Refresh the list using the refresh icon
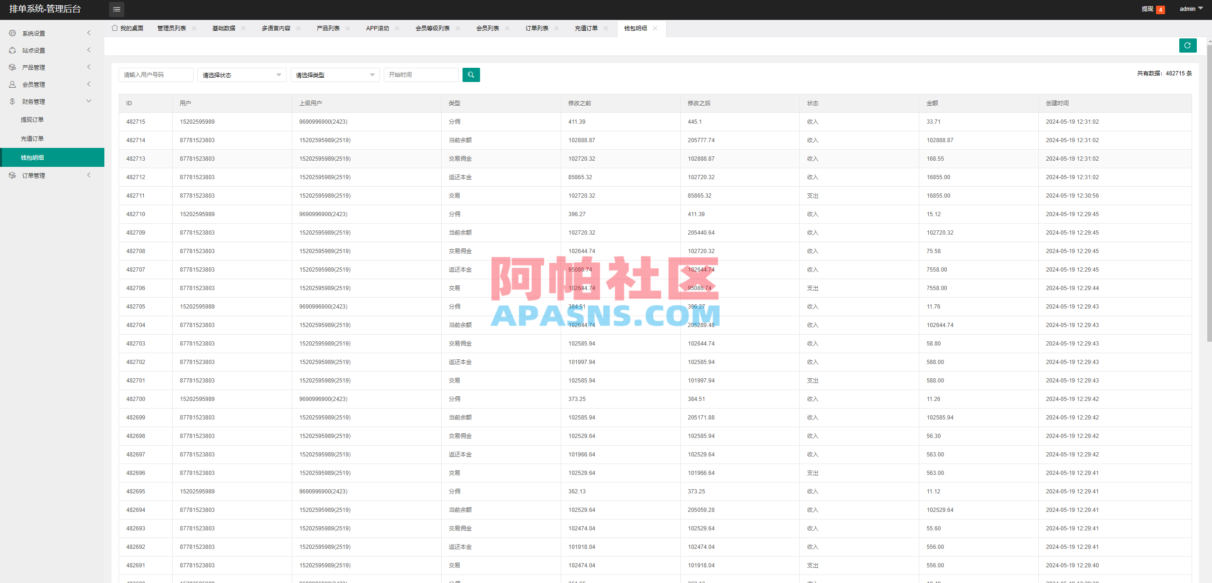The height and width of the screenshot is (583, 1212). click(1187, 46)
